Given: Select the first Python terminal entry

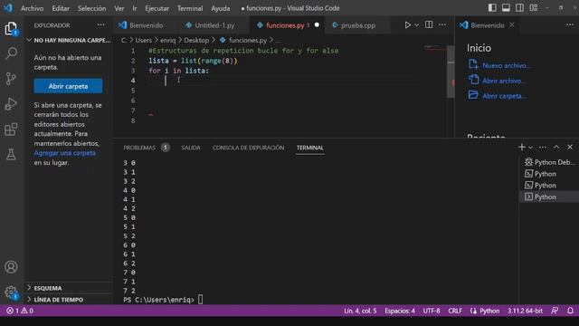Looking at the screenshot, I should 549,174.
